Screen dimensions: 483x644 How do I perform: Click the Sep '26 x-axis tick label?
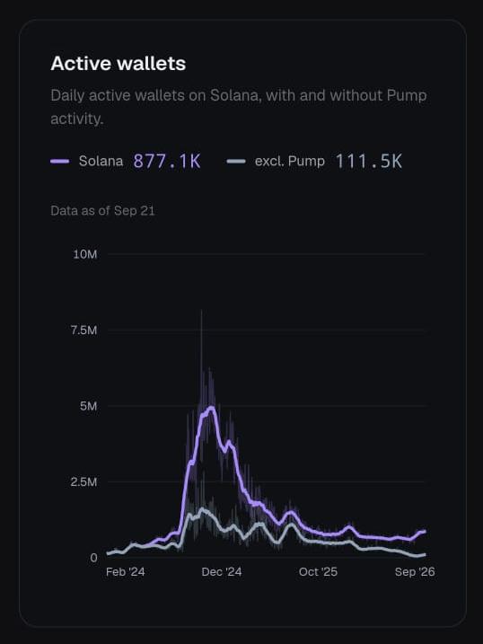(415, 572)
